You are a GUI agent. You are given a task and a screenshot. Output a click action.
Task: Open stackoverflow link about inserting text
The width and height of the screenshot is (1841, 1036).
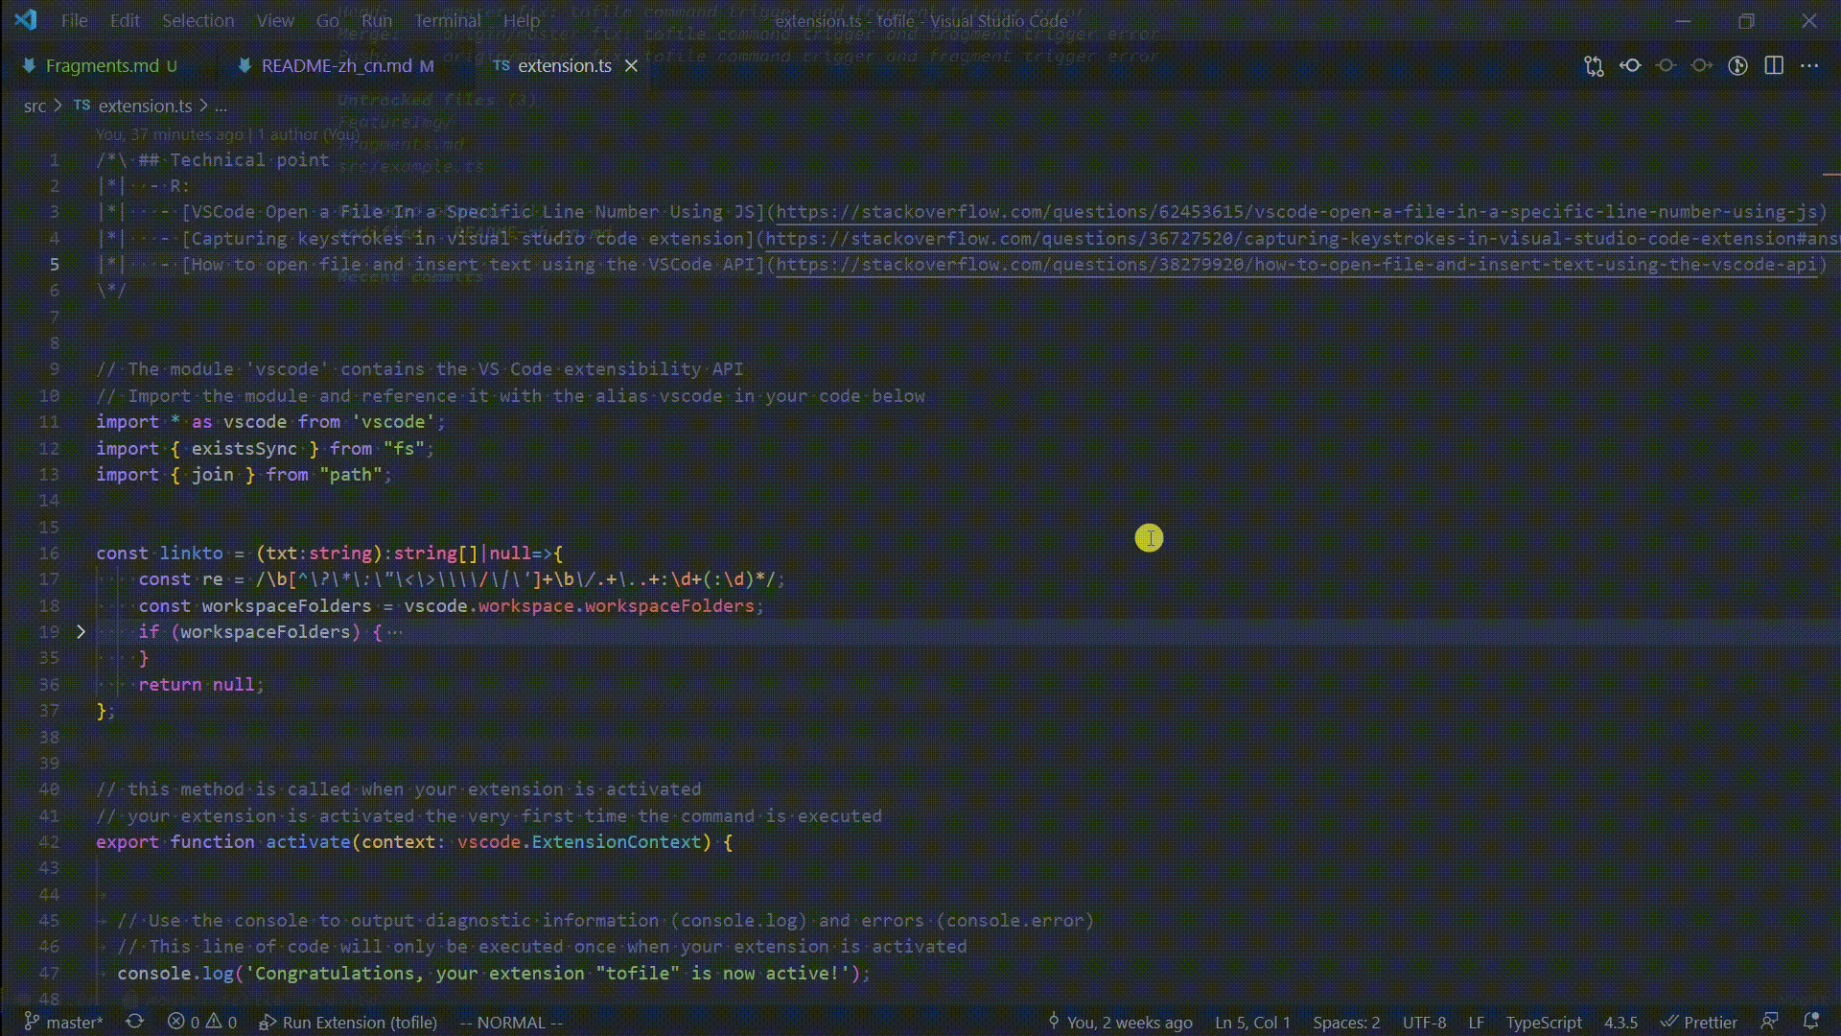(1295, 265)
